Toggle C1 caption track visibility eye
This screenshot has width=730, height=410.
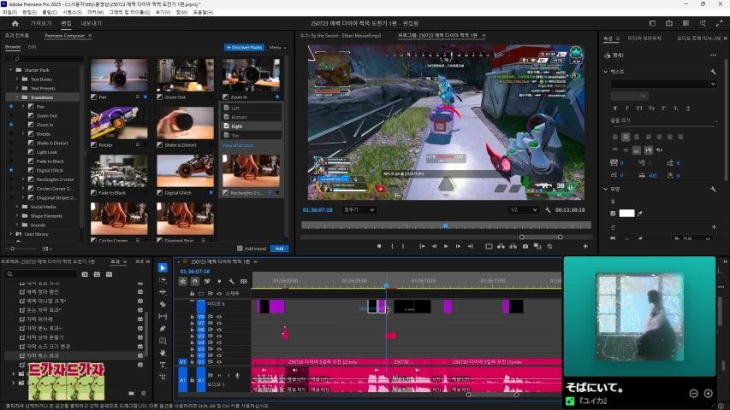(x=218, y=294)
